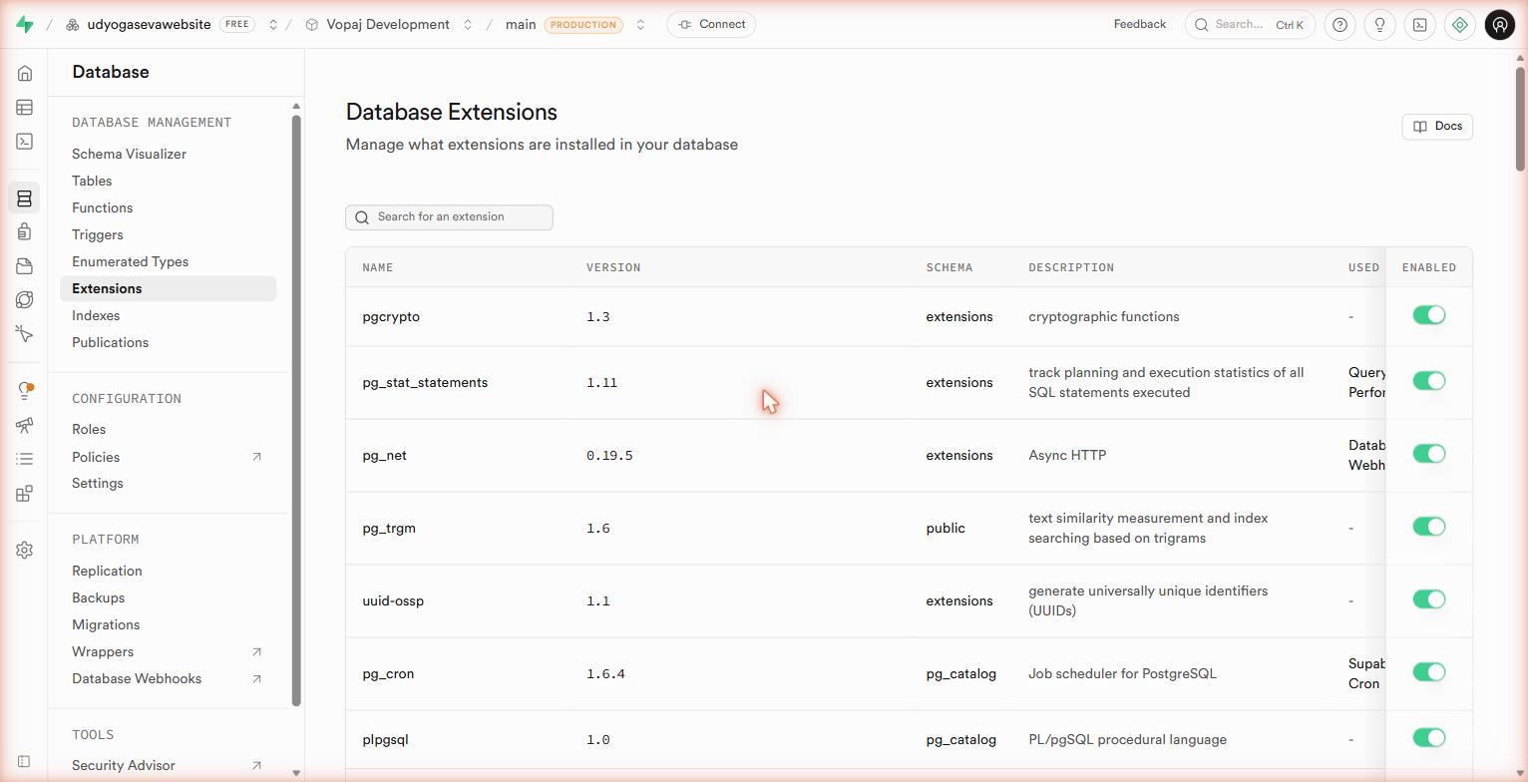
Task: Open the inline SQL editor terminal icon
Action: (1420, 25)
